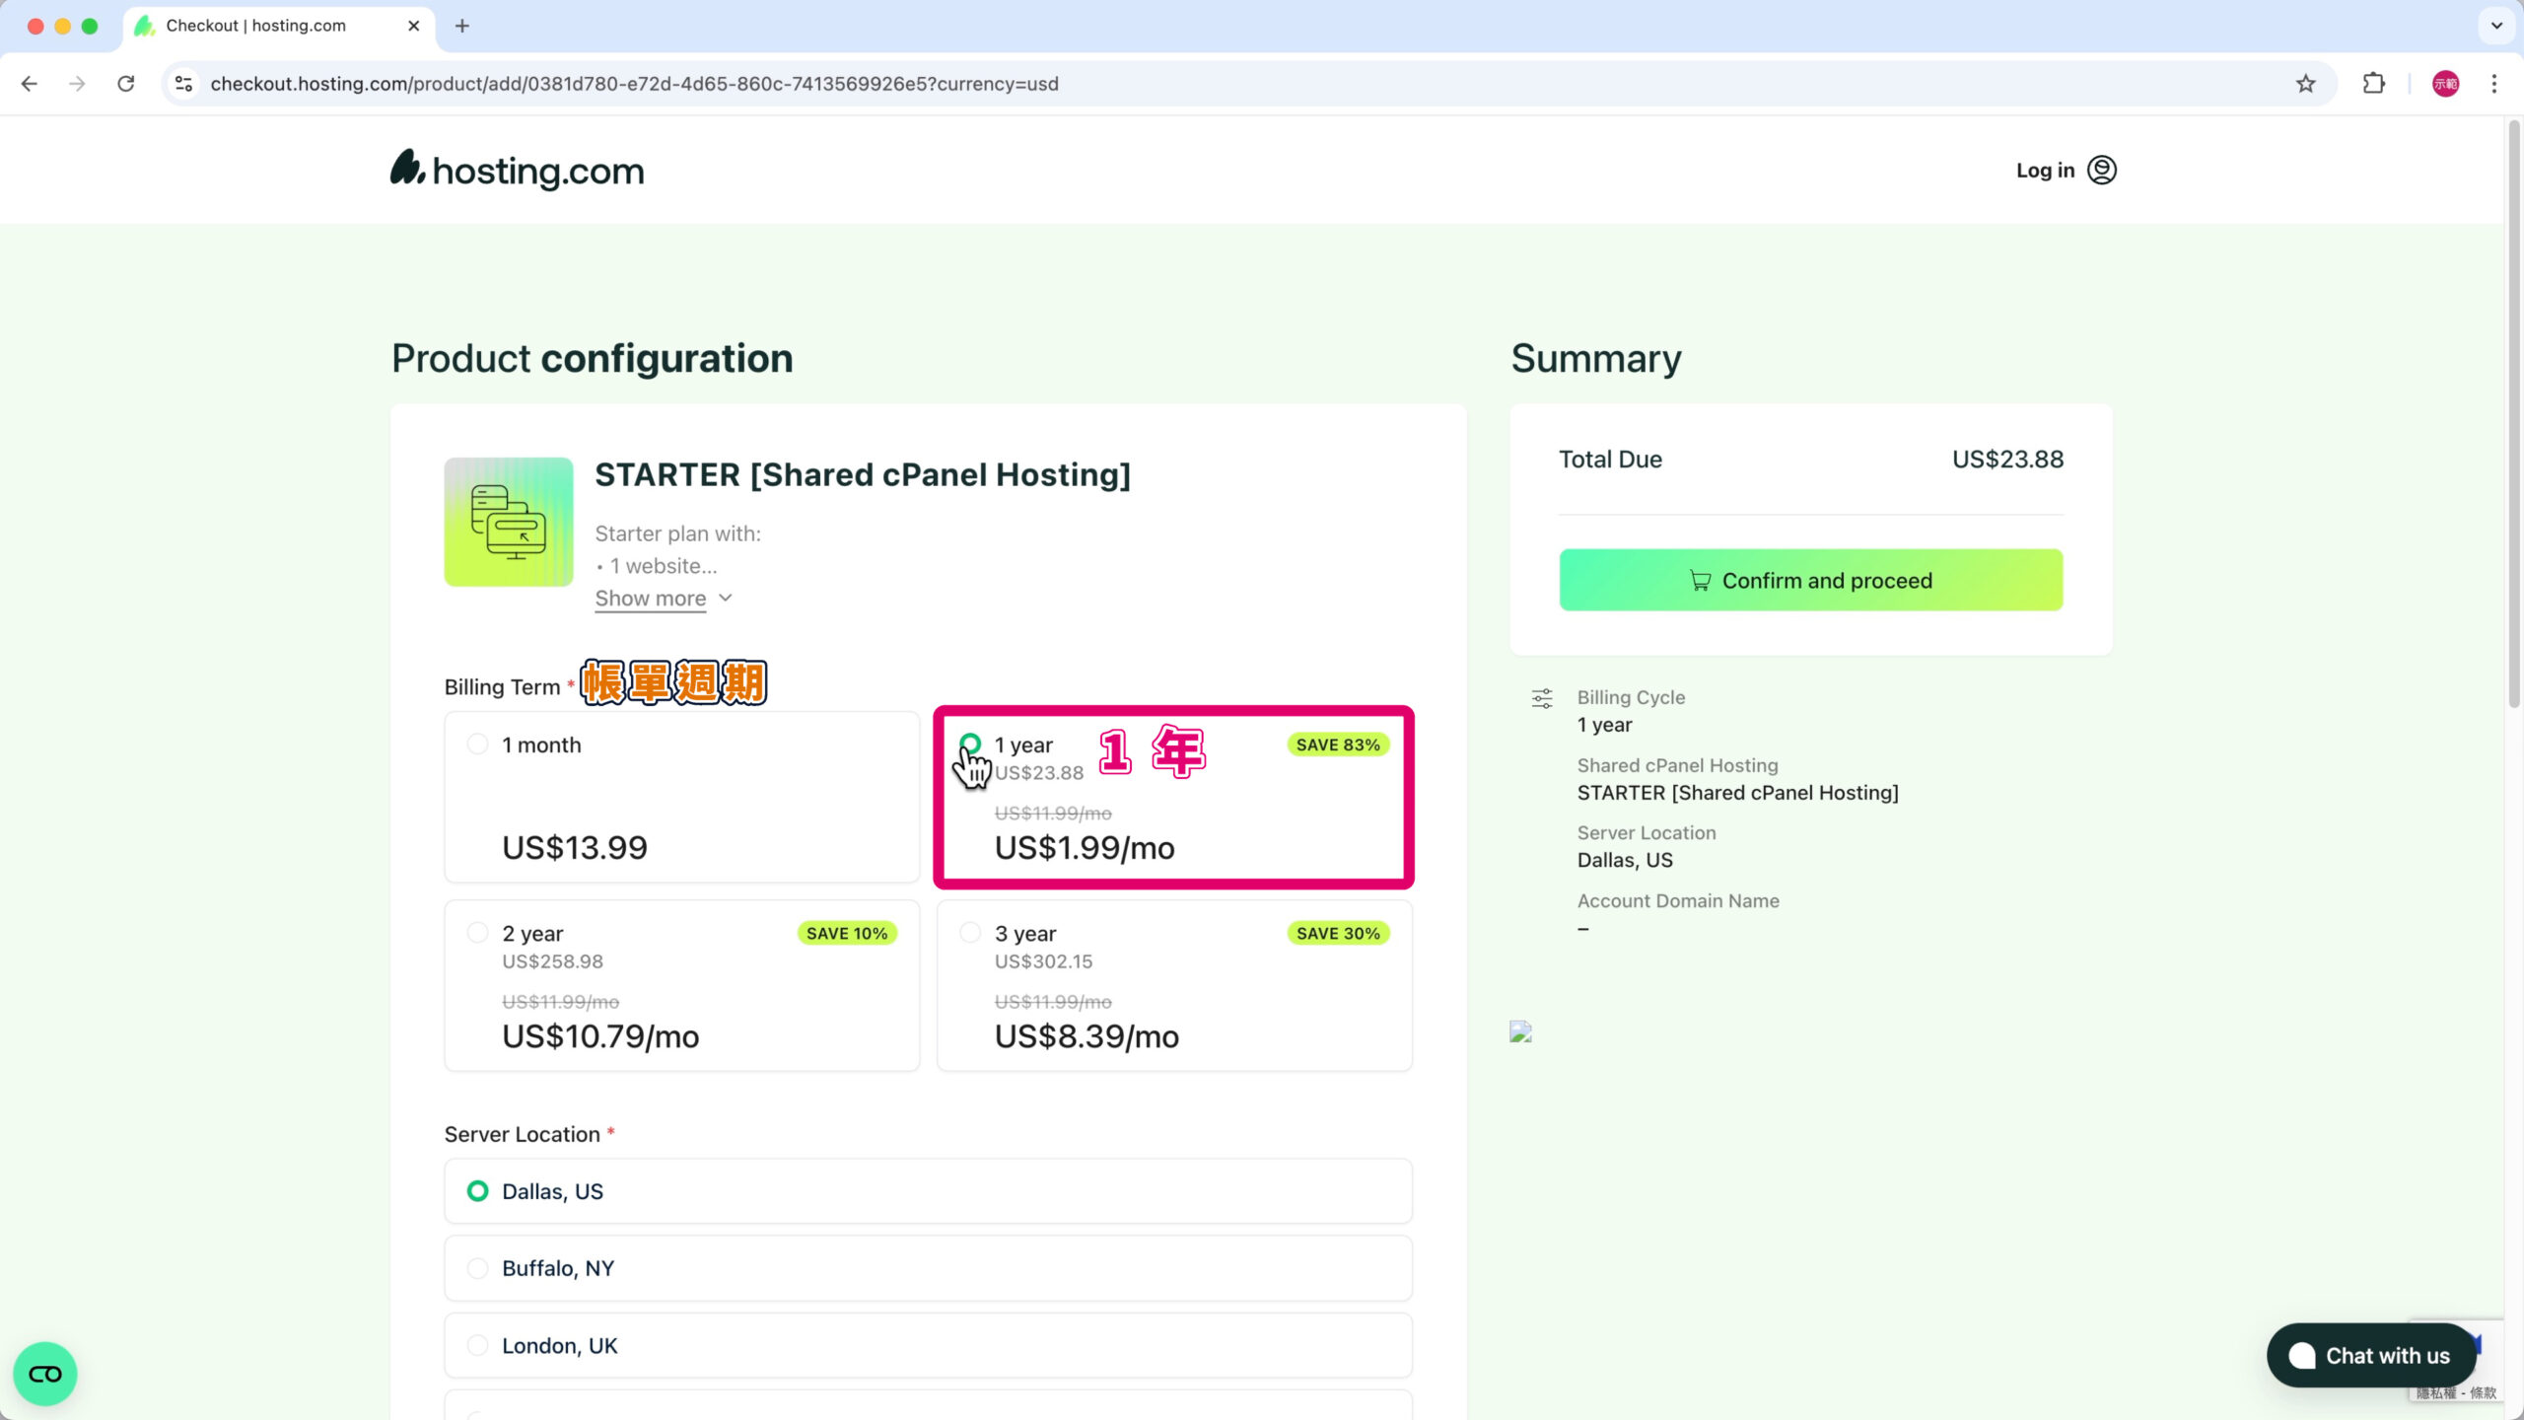Close the Checkout hosting.com tab
Viewport: 2524px width, 1420px height.
click(414, 26)
